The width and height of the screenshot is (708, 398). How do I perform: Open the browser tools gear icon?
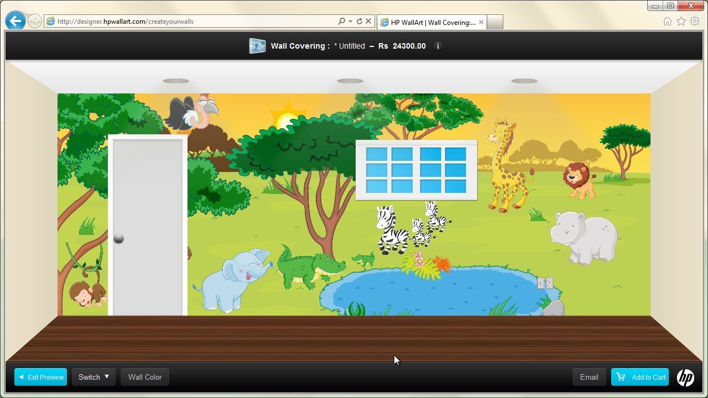click(x=694, y=22)
